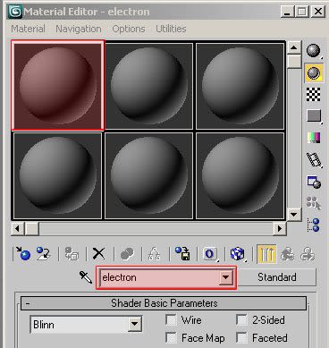Screen dimensions: 329x348
Task: Click the sample slots scroll left arrow
Action: click(18, 229)
